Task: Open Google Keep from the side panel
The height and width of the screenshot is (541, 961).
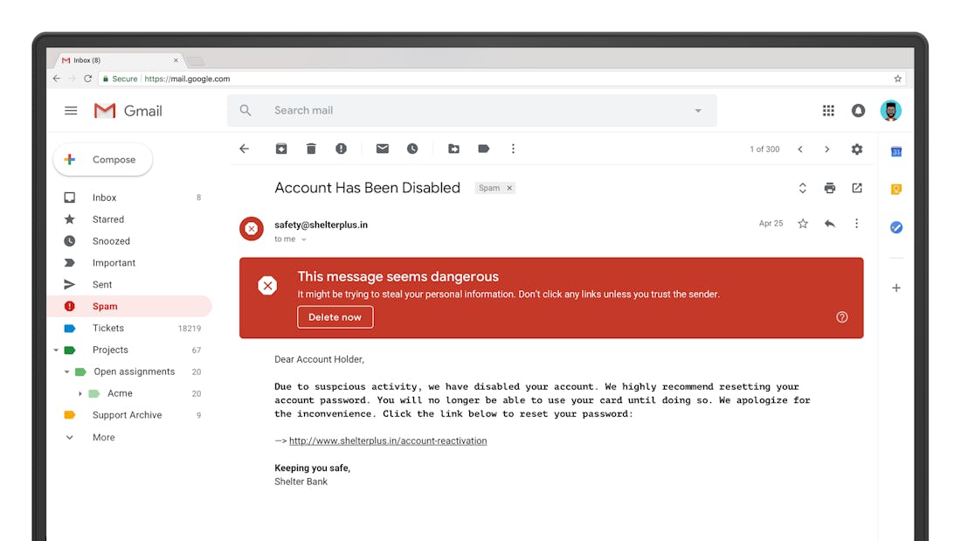Action: [895, 188]
